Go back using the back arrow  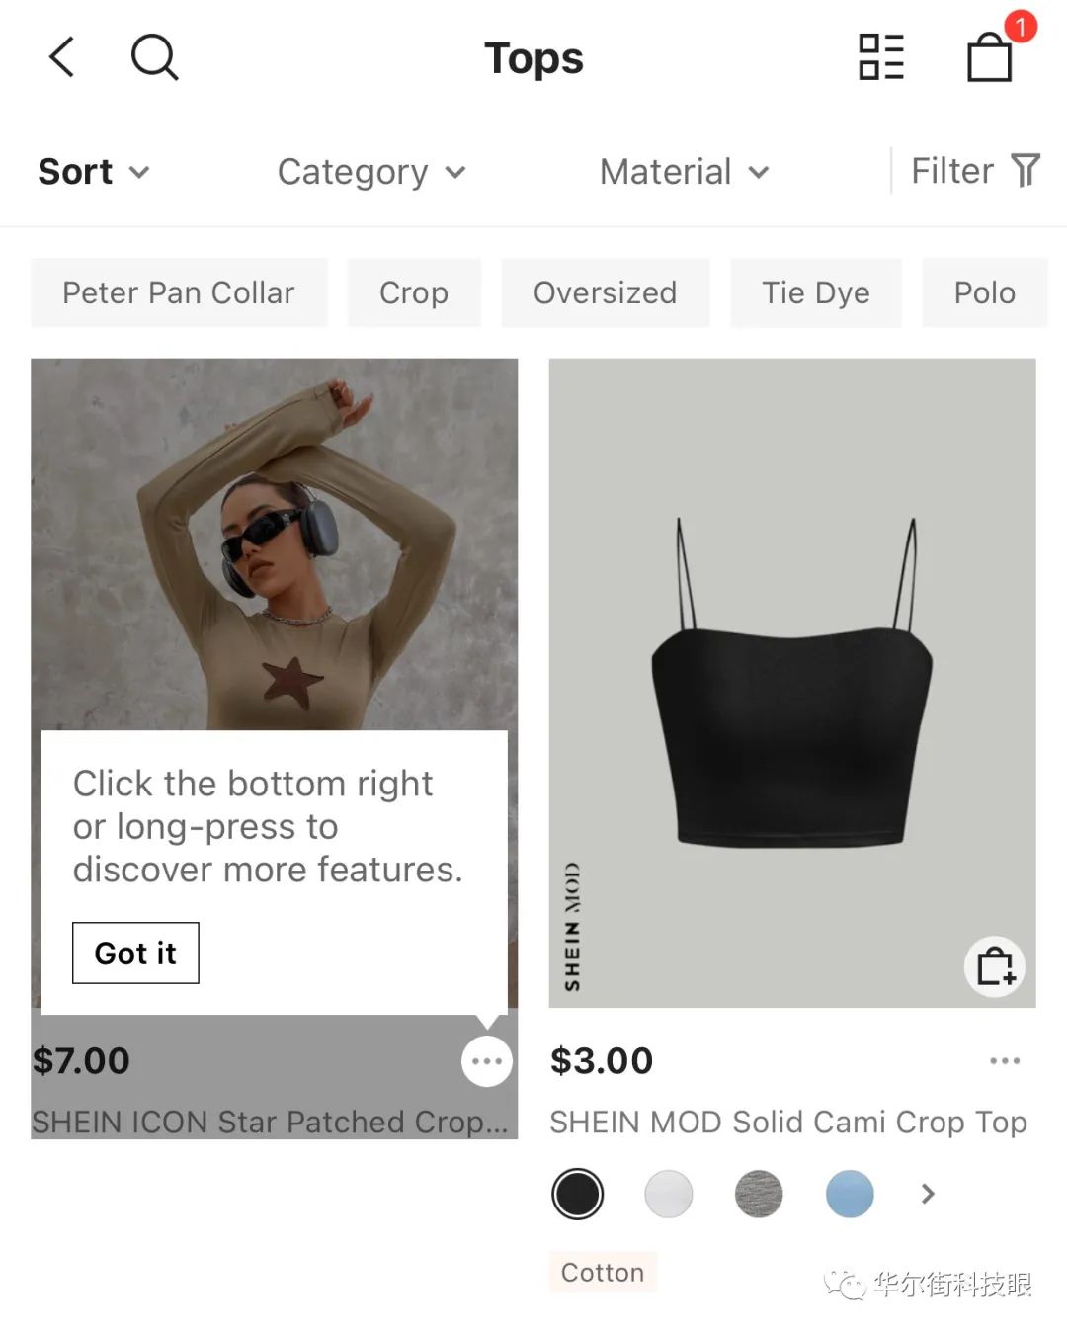(62, 57)
